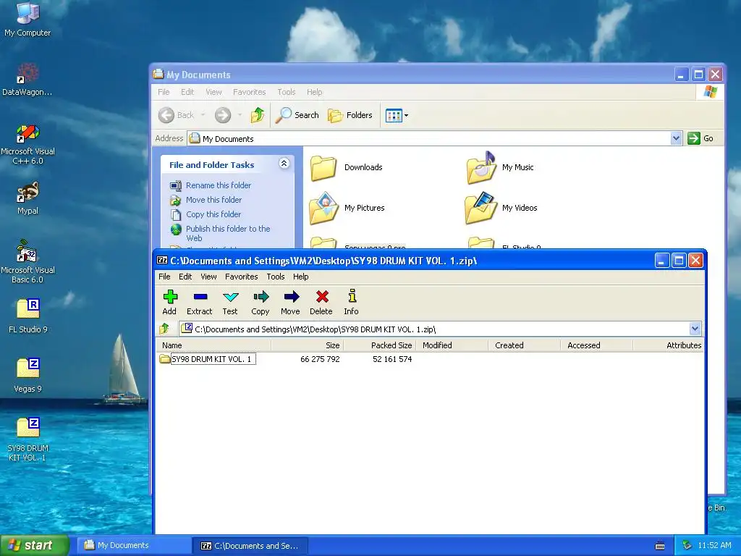Sort by Packed Size column header
The height and width of the screenshot is (556, 741).
click(379, 345)
